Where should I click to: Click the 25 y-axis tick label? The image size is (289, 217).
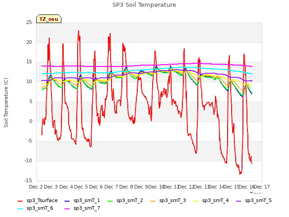point(29,23)
